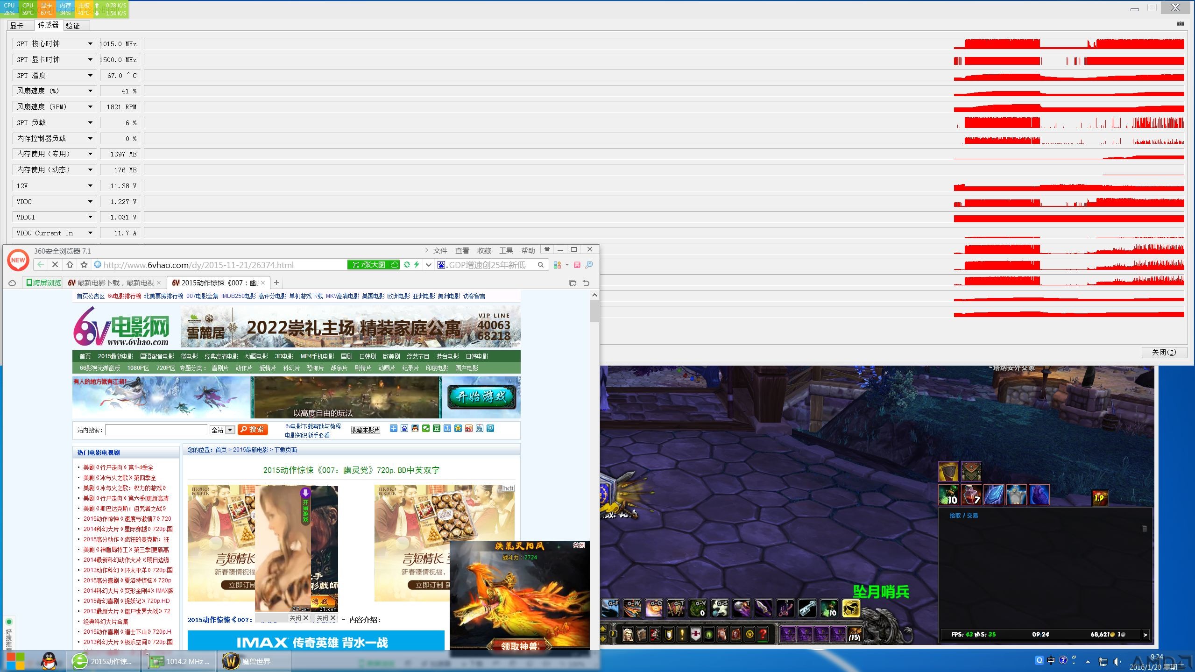Click the browser vertical scrollbar thumb
Image resolution: width=1195 pixels, height=672 pixels.
[x=594, y=311]
